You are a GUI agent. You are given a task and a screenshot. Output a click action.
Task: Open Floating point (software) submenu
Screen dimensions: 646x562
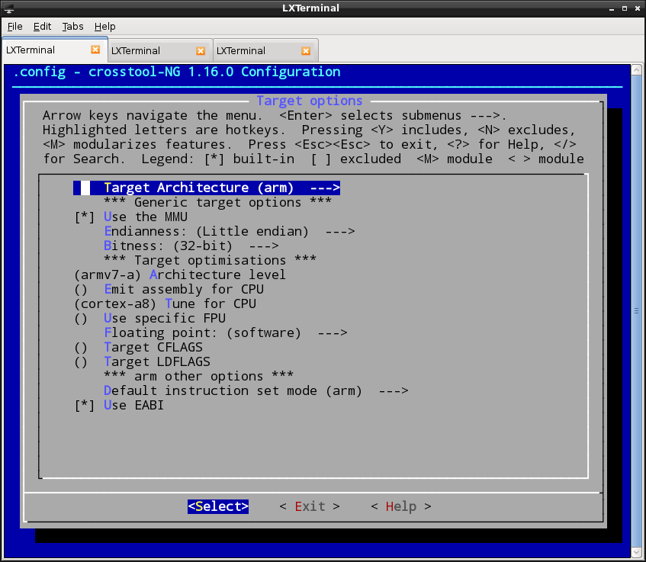[x=225, y=332]
